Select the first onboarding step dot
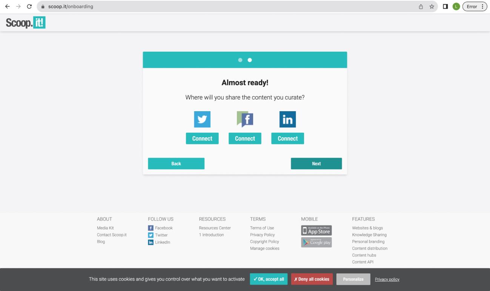This screenshot has width=490, height=291. [x=240, y=60]
